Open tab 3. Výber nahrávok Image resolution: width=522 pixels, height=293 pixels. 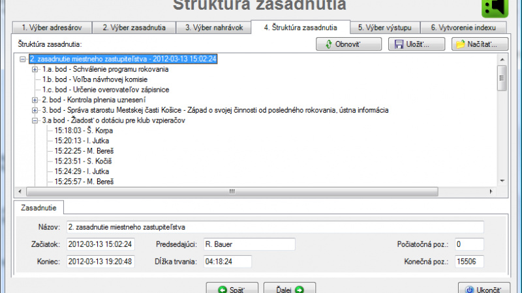214,27
